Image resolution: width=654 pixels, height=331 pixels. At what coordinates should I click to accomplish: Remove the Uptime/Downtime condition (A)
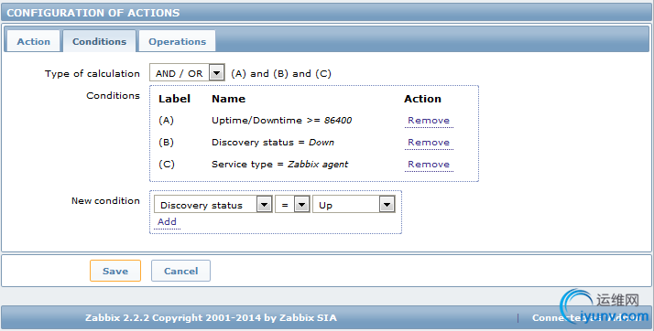(x=429, y=121)
